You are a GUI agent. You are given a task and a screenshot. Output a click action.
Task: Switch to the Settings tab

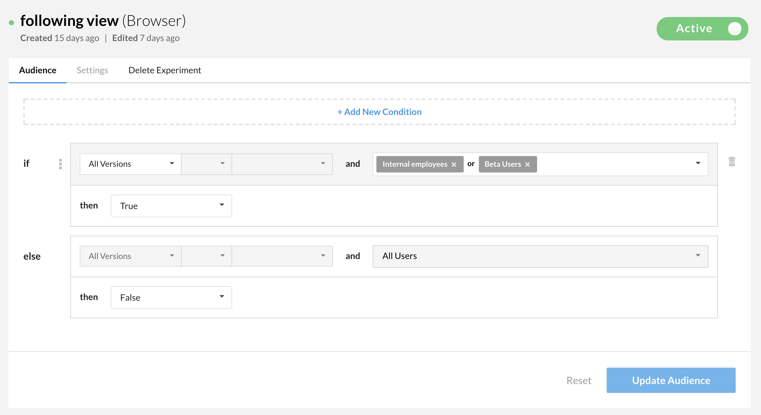click(92, 70)
